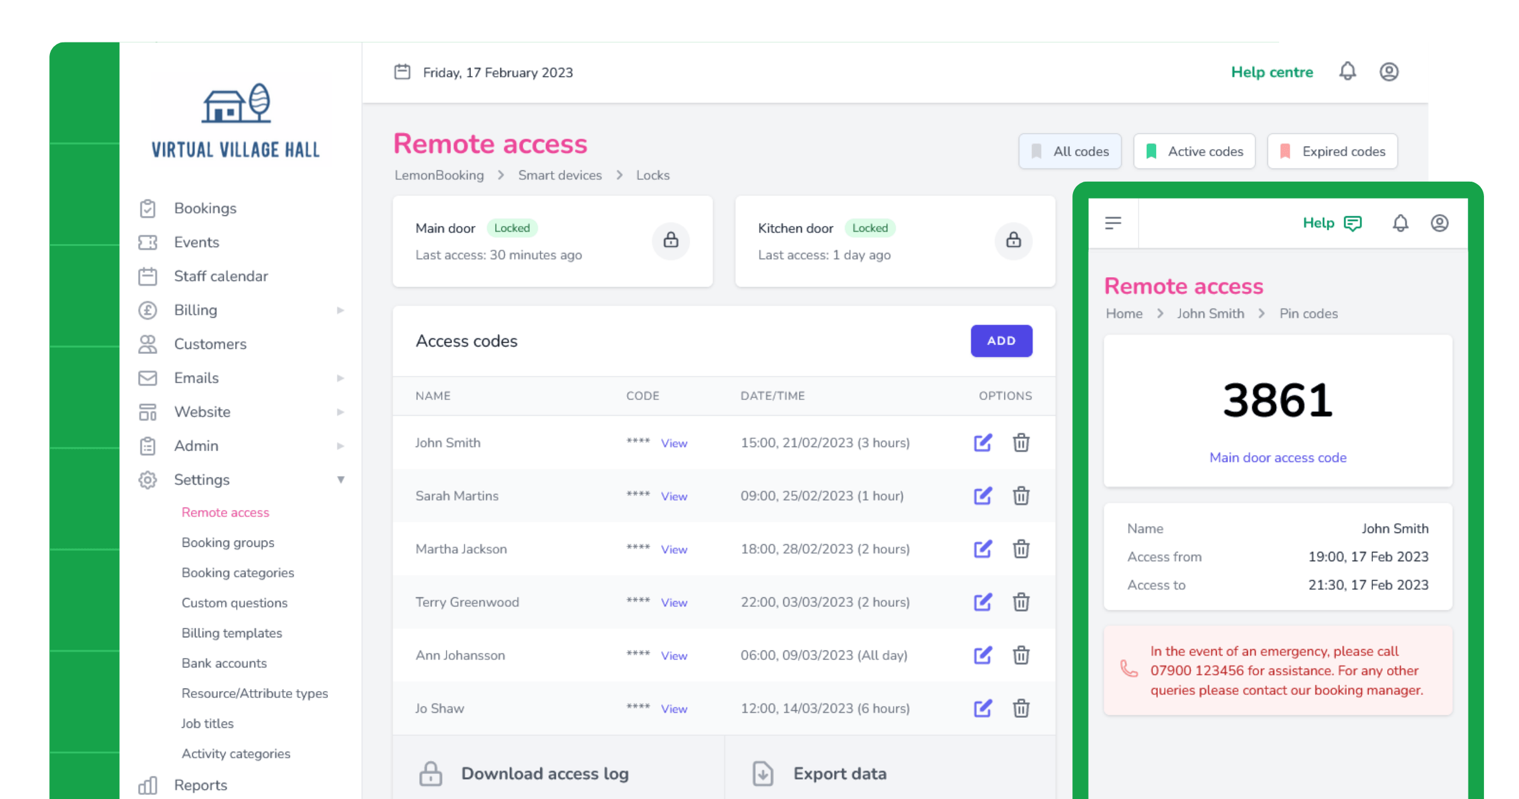The image size is (1519, 799).
Task: Click the Download access log padlock icon
Action: 430,773
